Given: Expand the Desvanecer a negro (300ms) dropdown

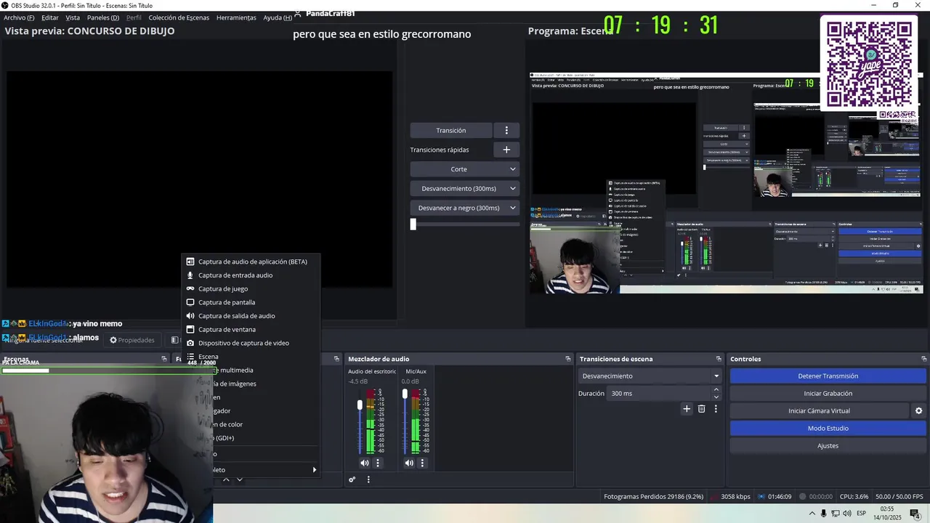Looking at the screenshot, I should 464,208.
